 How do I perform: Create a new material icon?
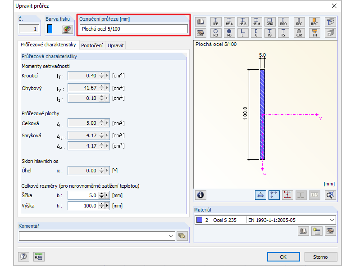pos(317,231)
